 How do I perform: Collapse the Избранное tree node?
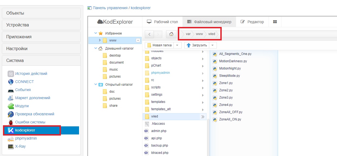95,33
